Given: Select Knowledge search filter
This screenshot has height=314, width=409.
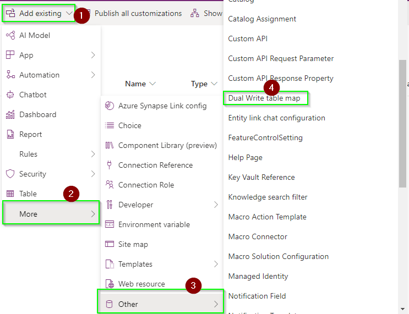Looking at the screenshot, I should coord(268,197).
